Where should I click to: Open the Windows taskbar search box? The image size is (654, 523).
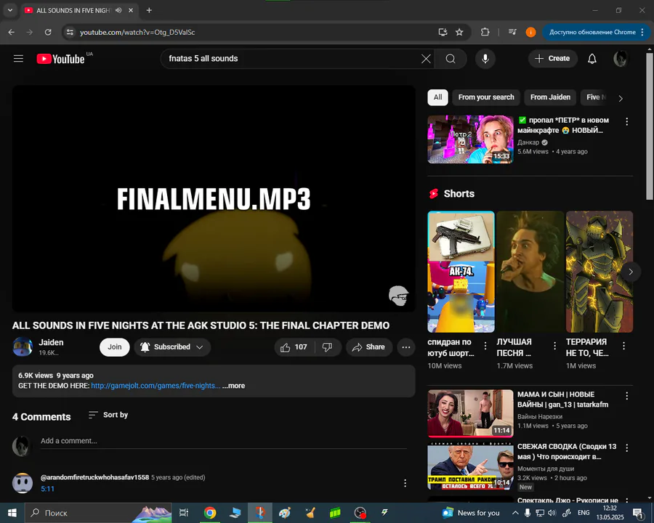click(98, 513)
